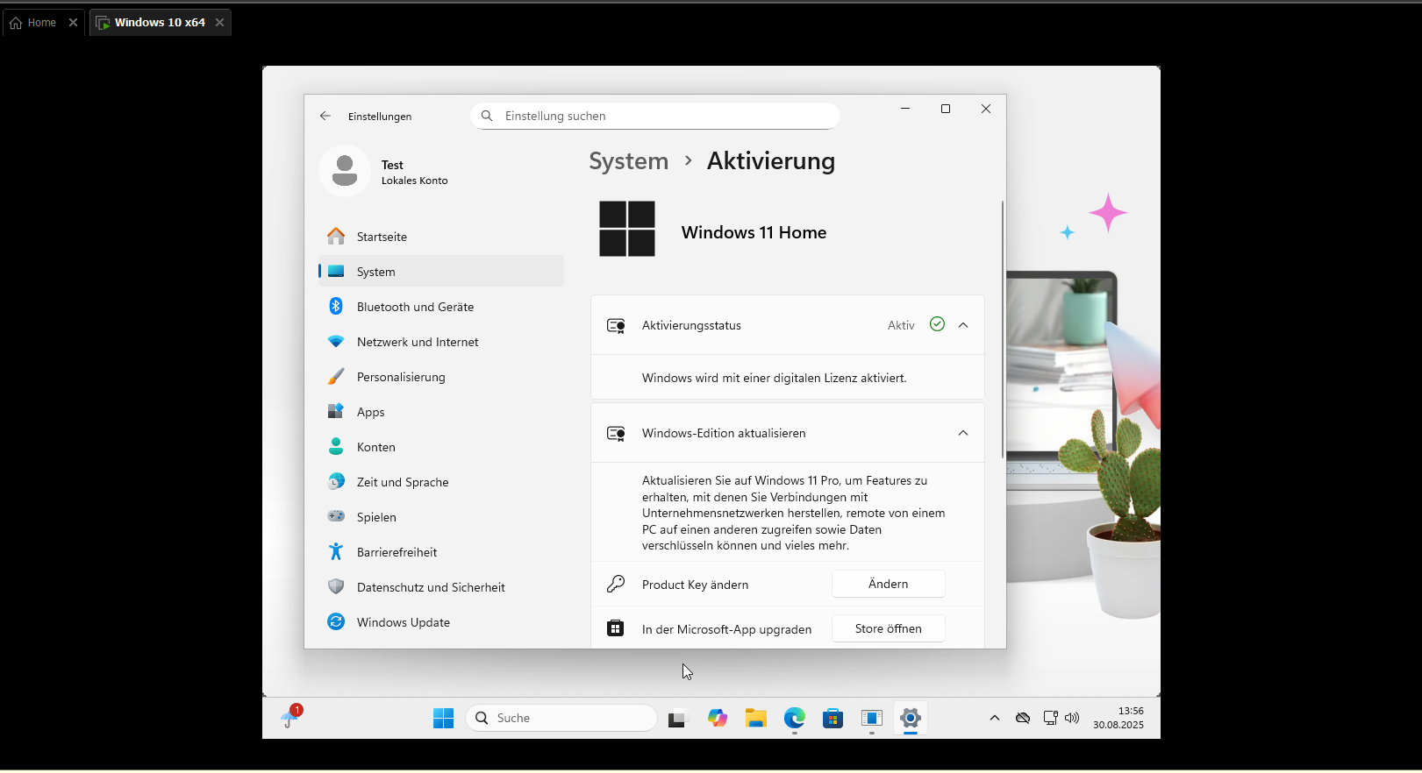Open Microsoft Edge from the taskbar
The height and width of the screenshot is (773, 1422).
[795, 719]
